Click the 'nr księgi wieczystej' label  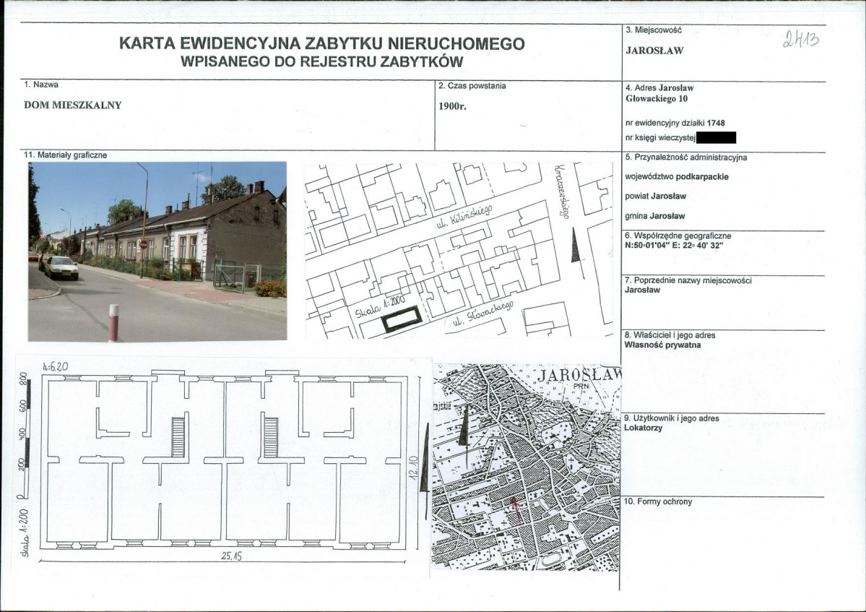point(660,138)
